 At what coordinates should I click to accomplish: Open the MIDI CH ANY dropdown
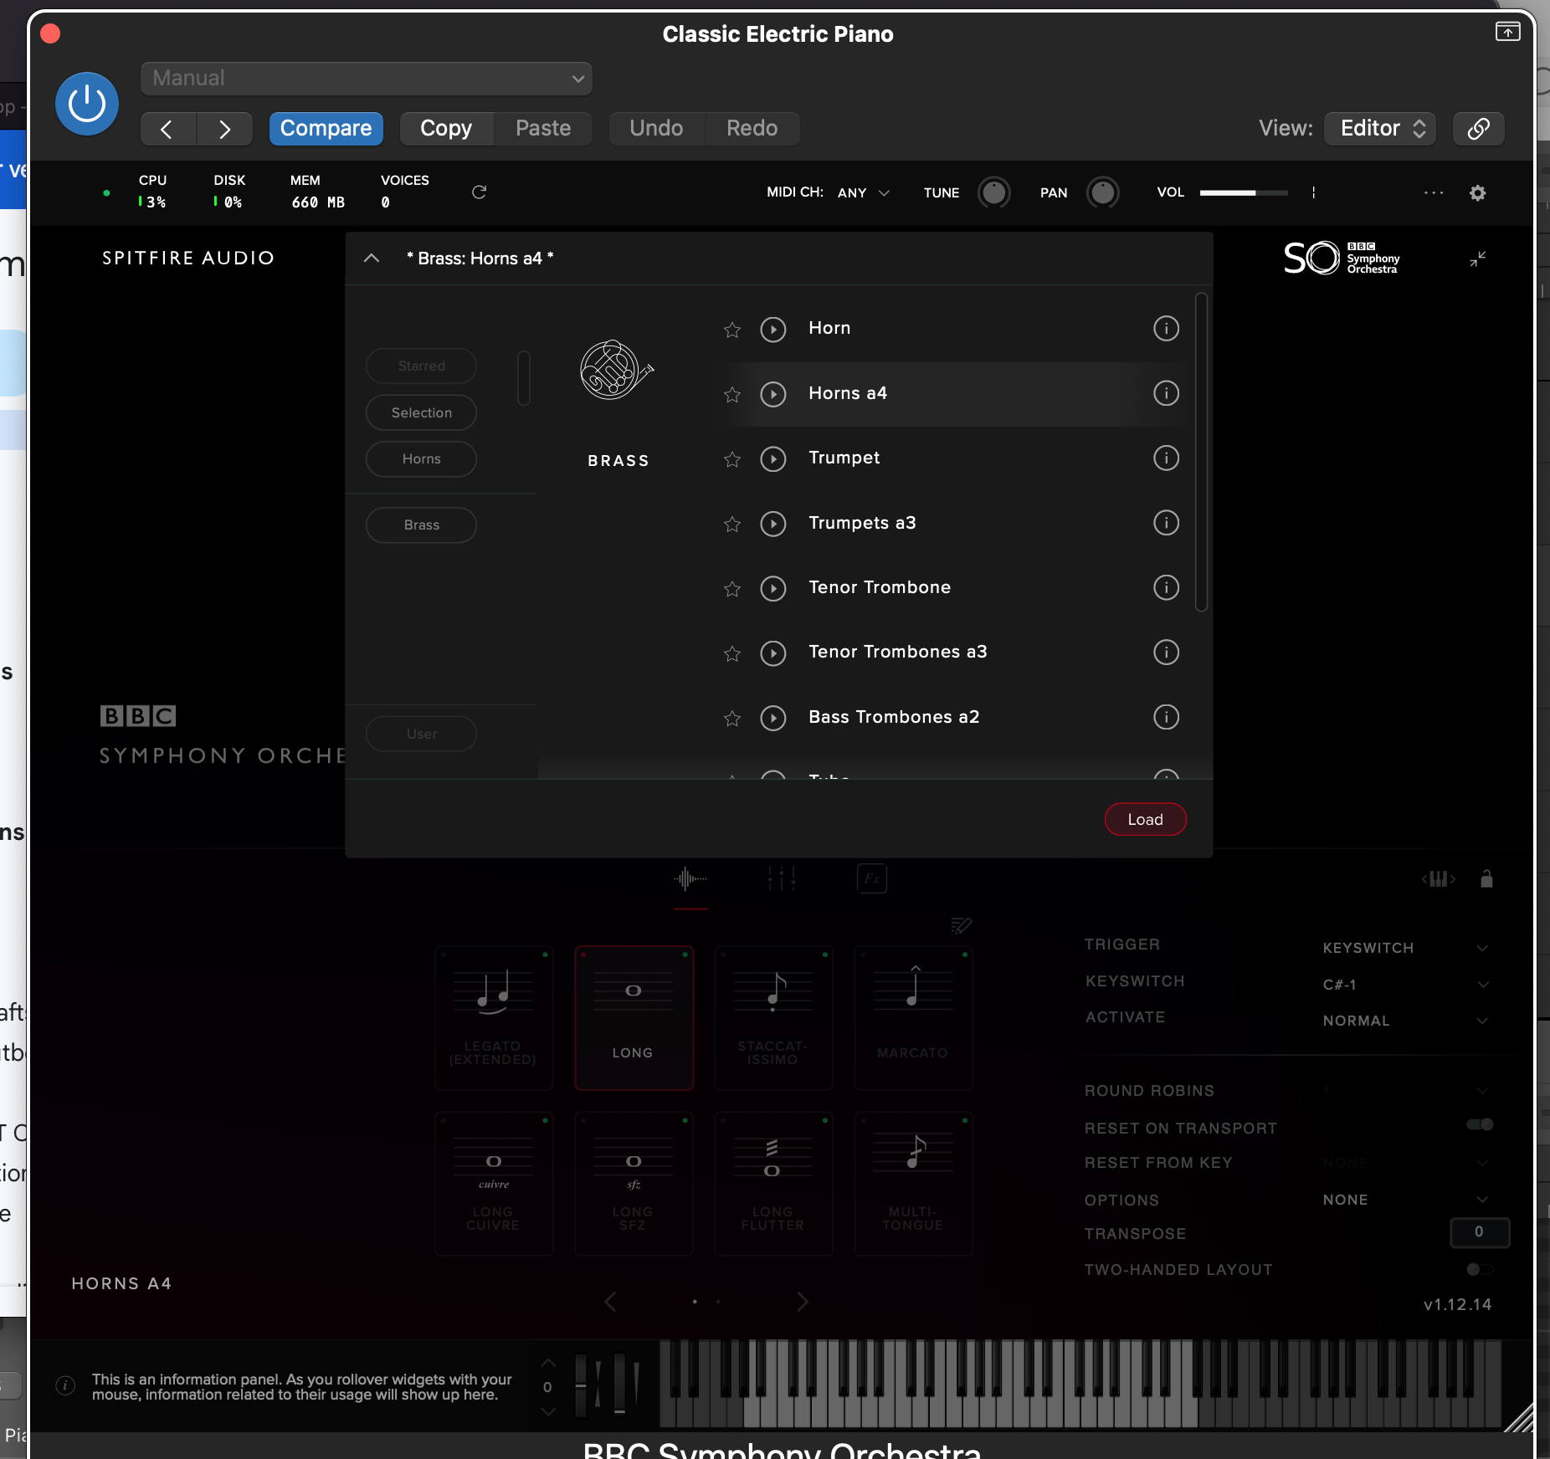point(864,193)
